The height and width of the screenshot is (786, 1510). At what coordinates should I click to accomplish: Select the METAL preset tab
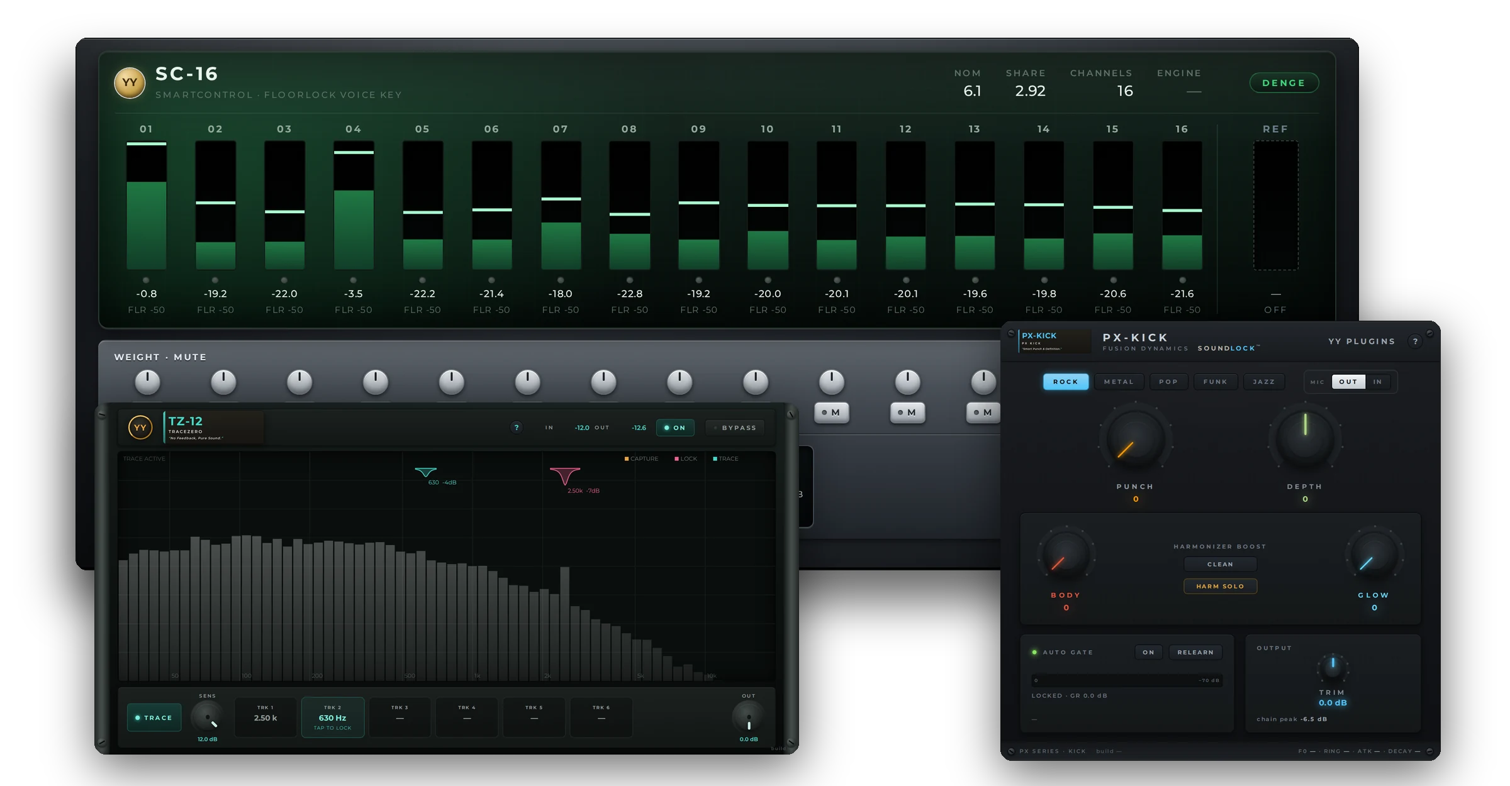tap(1119, 382)
